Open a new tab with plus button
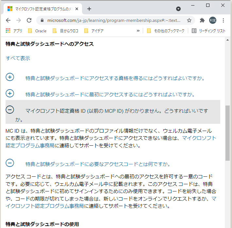The height and width of the screenshot is (228, 232). tap(89, 9)
